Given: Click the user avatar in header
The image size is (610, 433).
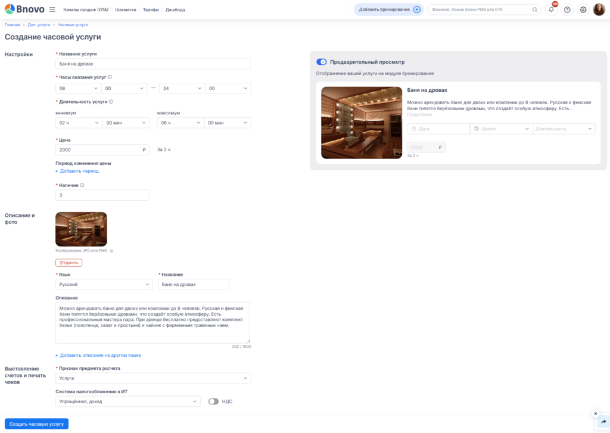Looking at the screenshot, I should coord(599,10).
